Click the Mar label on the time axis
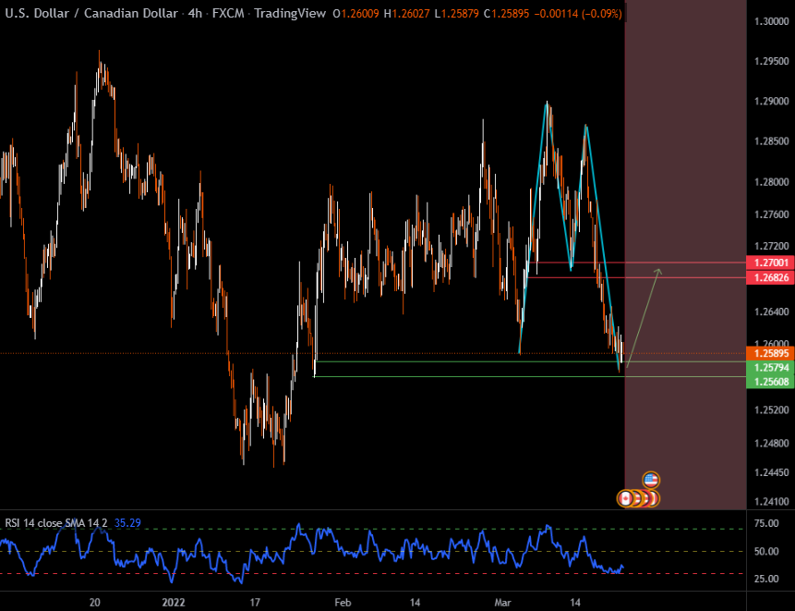The image size is (795, 611). [x=502, y=603]
